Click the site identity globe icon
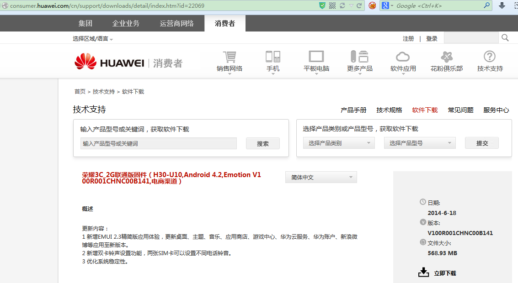 5,5
